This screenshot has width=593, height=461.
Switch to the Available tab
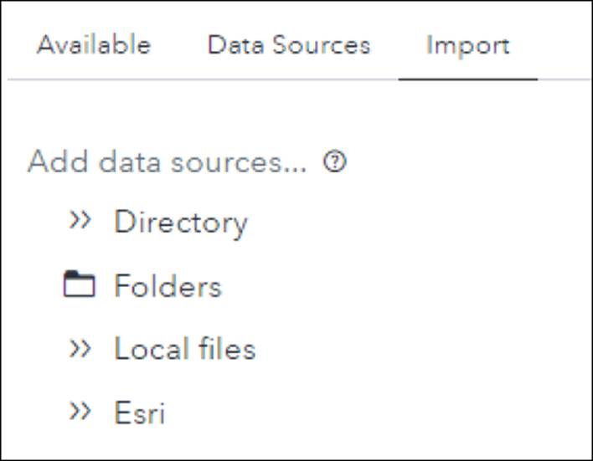click(94, 45)
